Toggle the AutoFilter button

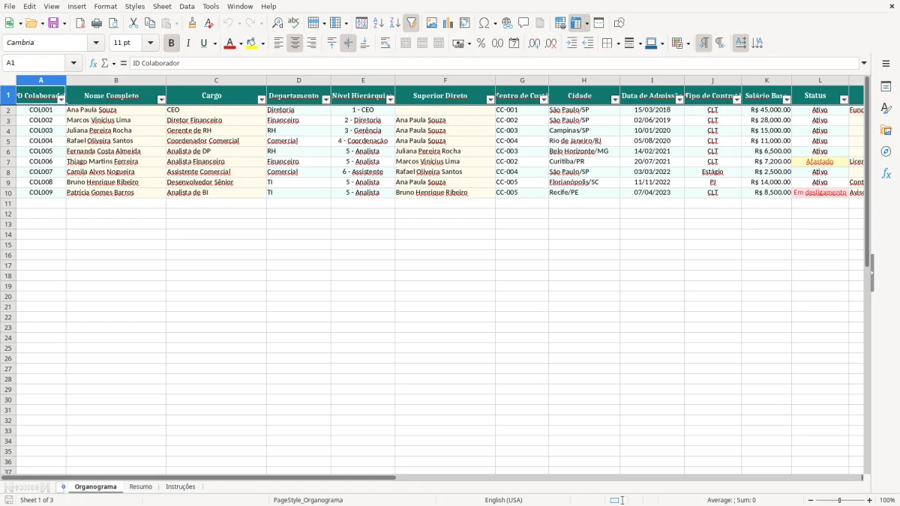click(412, 23)
